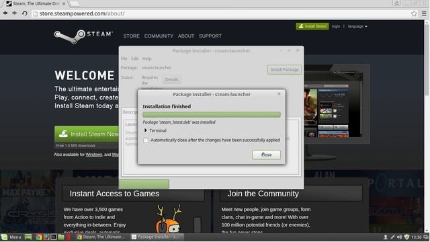
Task: Click the show desktop taskbar icon
Action: [x=28, y=237]
